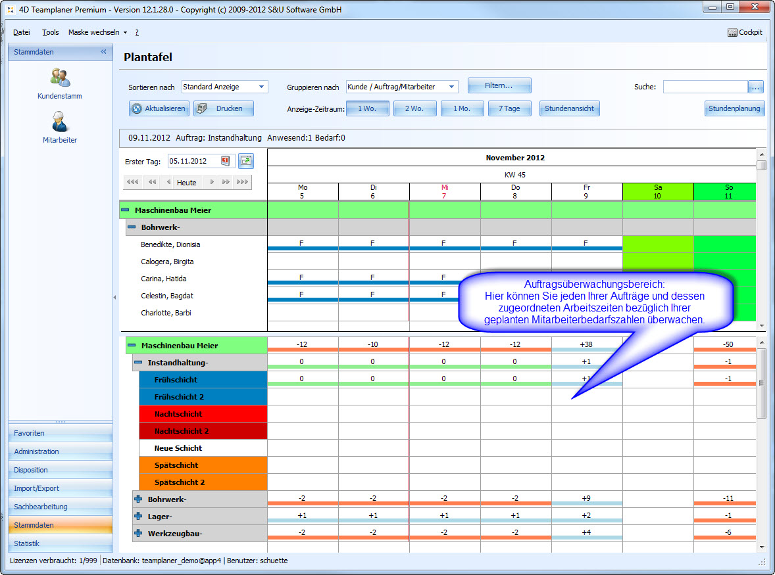
Task: Click the calendar icon in Erster Tag field
Action: (225, 161)
